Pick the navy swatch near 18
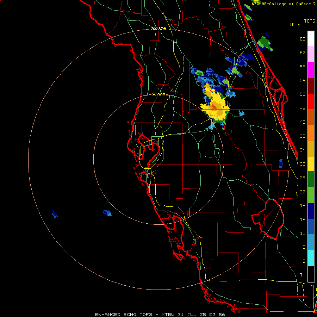Screen dimensions: 317x317 [311, 211]
